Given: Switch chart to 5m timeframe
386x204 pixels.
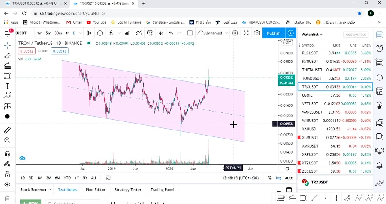Looking at the screenshot, I should [48, 33].
